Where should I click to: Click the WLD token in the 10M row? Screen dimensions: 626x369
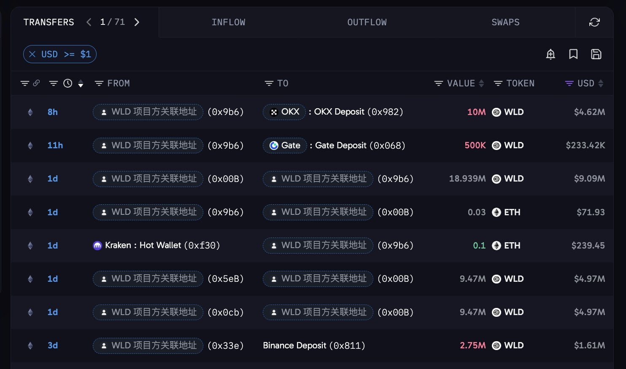pos(508,112)
